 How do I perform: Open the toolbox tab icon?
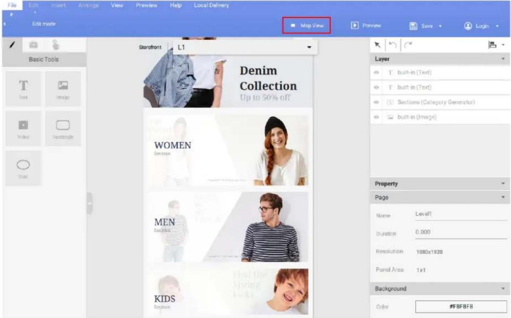click(x=33, y=45)
